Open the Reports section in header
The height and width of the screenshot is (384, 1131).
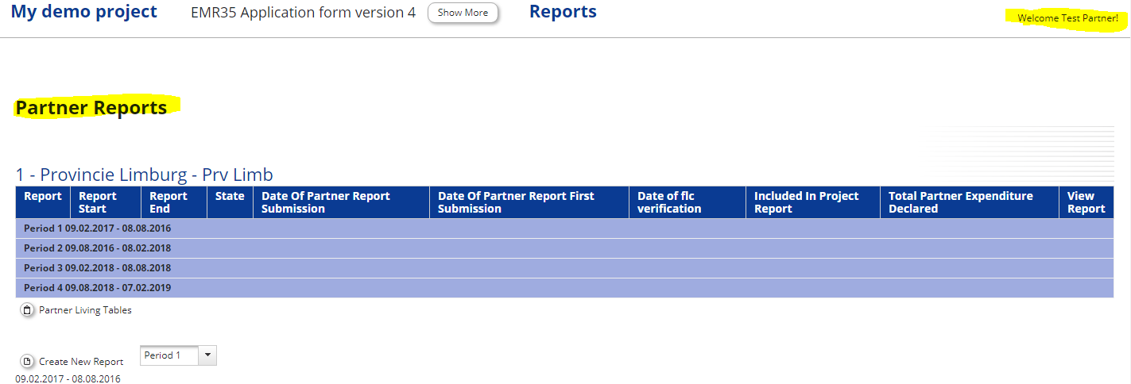563,12
